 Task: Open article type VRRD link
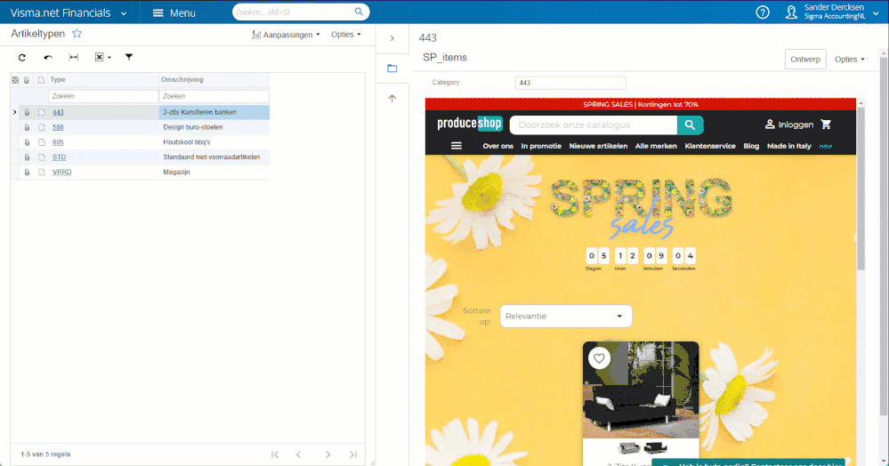pos(61,172)
